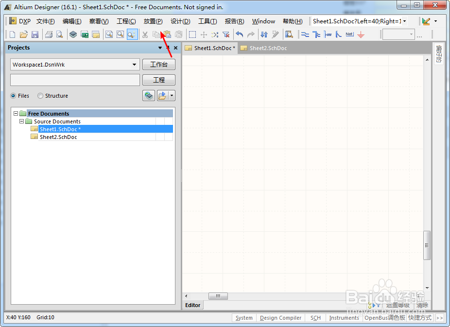Click the compile project icon in Projects panel
450x327 pixels.
(x=149, y=96)
